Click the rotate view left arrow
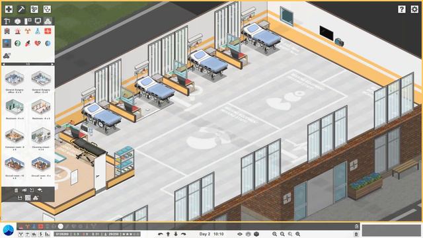 160,234
